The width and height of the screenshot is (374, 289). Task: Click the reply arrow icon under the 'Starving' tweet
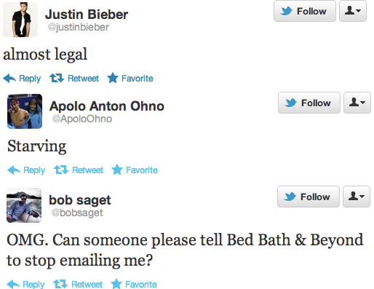click(14, 170)
